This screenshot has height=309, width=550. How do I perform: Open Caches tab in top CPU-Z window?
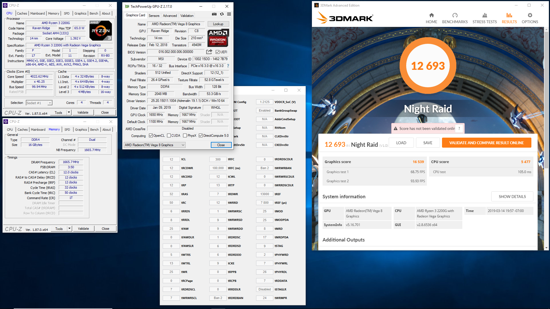(x=22, y=13)
